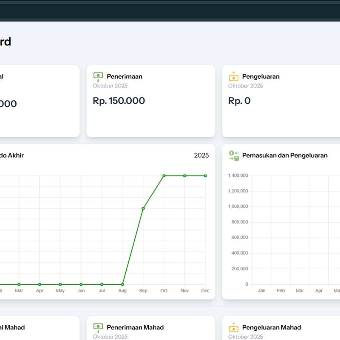Select the Jun data point on line chart
The image size is (340, 340).
point(81,284)
